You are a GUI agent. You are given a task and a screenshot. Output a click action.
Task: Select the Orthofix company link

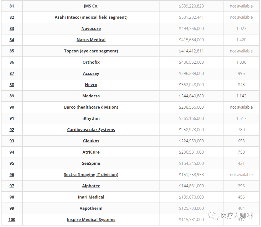click(x=91, y=62)
